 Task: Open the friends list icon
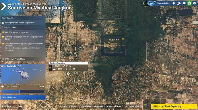click(x=179, y=3)
